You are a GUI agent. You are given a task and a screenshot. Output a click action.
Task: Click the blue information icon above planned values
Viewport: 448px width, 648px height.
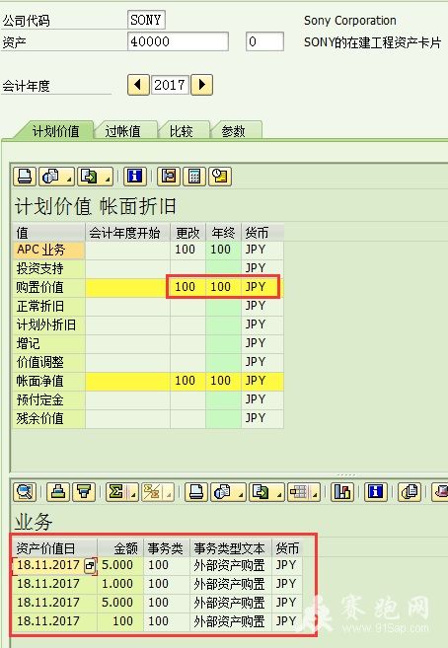(135, 177)
